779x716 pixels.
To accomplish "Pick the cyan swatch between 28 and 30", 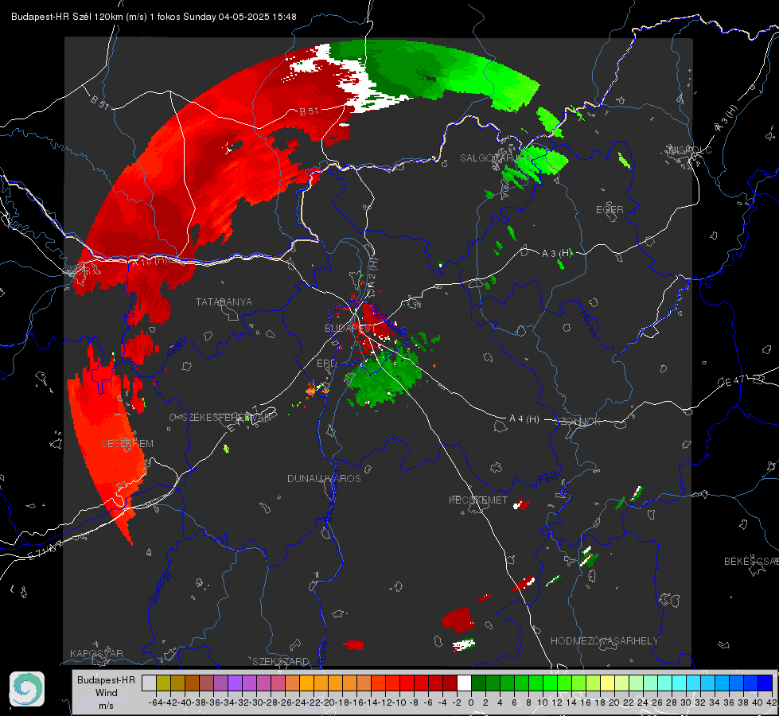I will tap(680, 683).
